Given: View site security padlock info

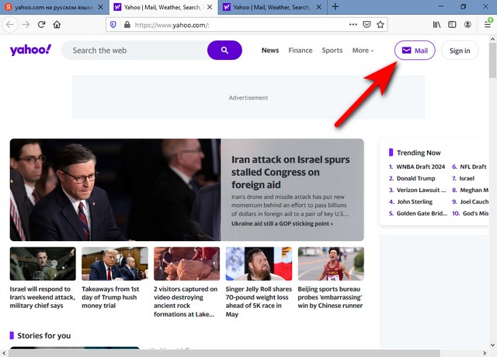Looking at the screenshot, I should [127, 25].
